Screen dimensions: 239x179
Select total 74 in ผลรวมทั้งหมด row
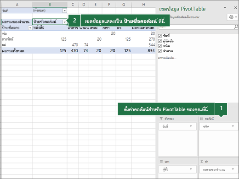[84, 51]
